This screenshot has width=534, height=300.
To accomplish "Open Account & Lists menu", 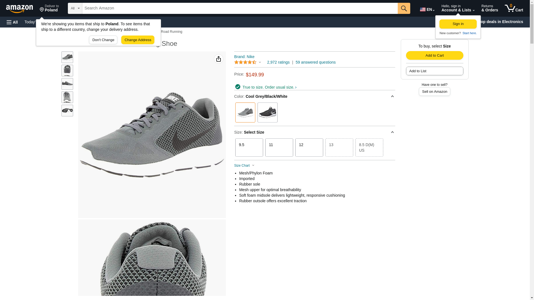I will pyautogui.click(x=458, y=8).
